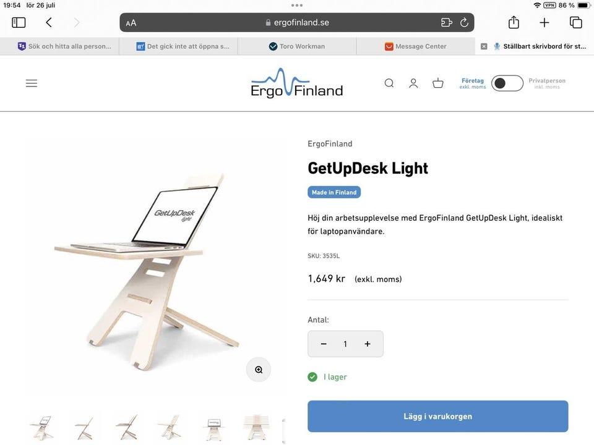Select the folded desk product thumbnail
Viewport: 594px width, 445px height.
(85, 426)
